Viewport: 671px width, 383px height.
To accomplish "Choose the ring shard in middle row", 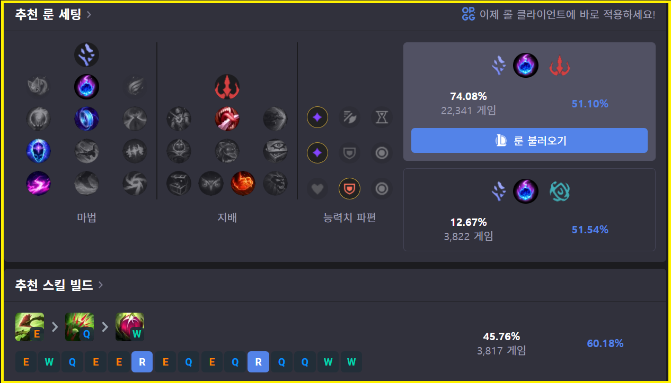I will 382,153.
